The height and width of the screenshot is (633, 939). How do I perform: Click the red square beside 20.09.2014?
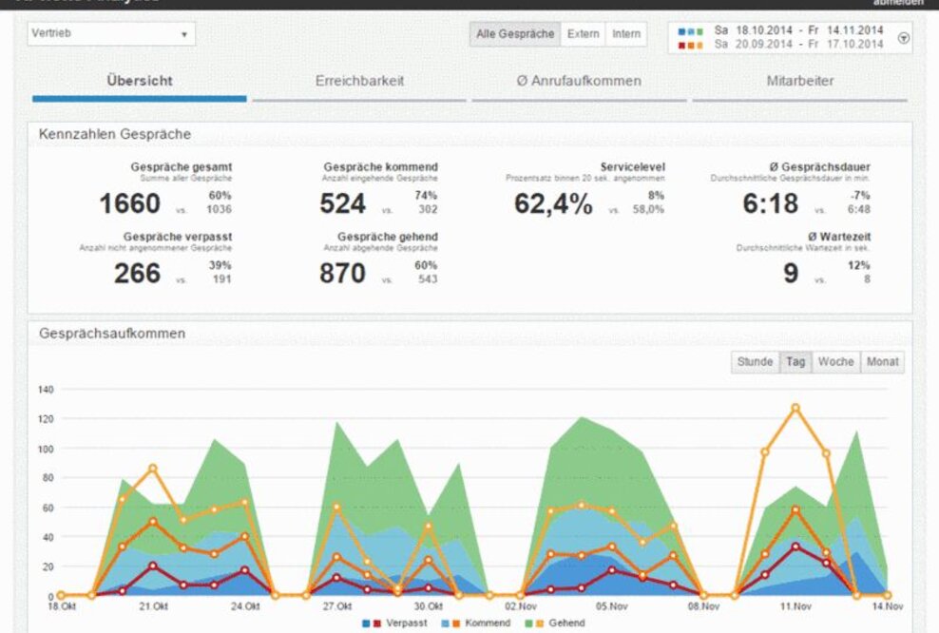680,42
